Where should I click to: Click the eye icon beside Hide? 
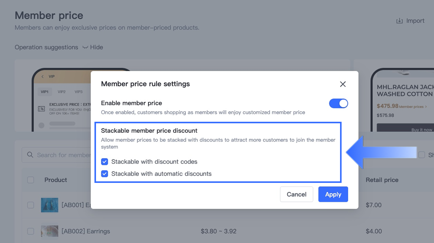click(x=85, y=47)
